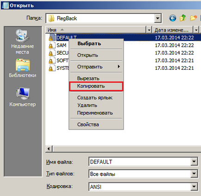Choose Копировать from the context menu

(x=96, y=86)
